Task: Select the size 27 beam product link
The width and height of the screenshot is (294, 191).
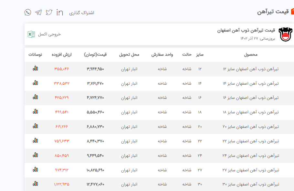Action: click(x=251, y=170)
